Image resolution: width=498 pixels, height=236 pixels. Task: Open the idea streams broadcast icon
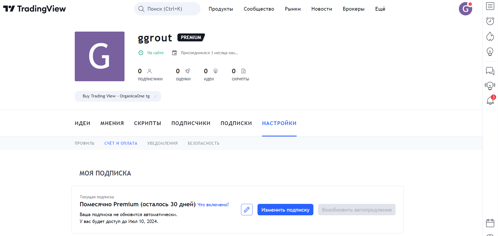coord(490,86)
